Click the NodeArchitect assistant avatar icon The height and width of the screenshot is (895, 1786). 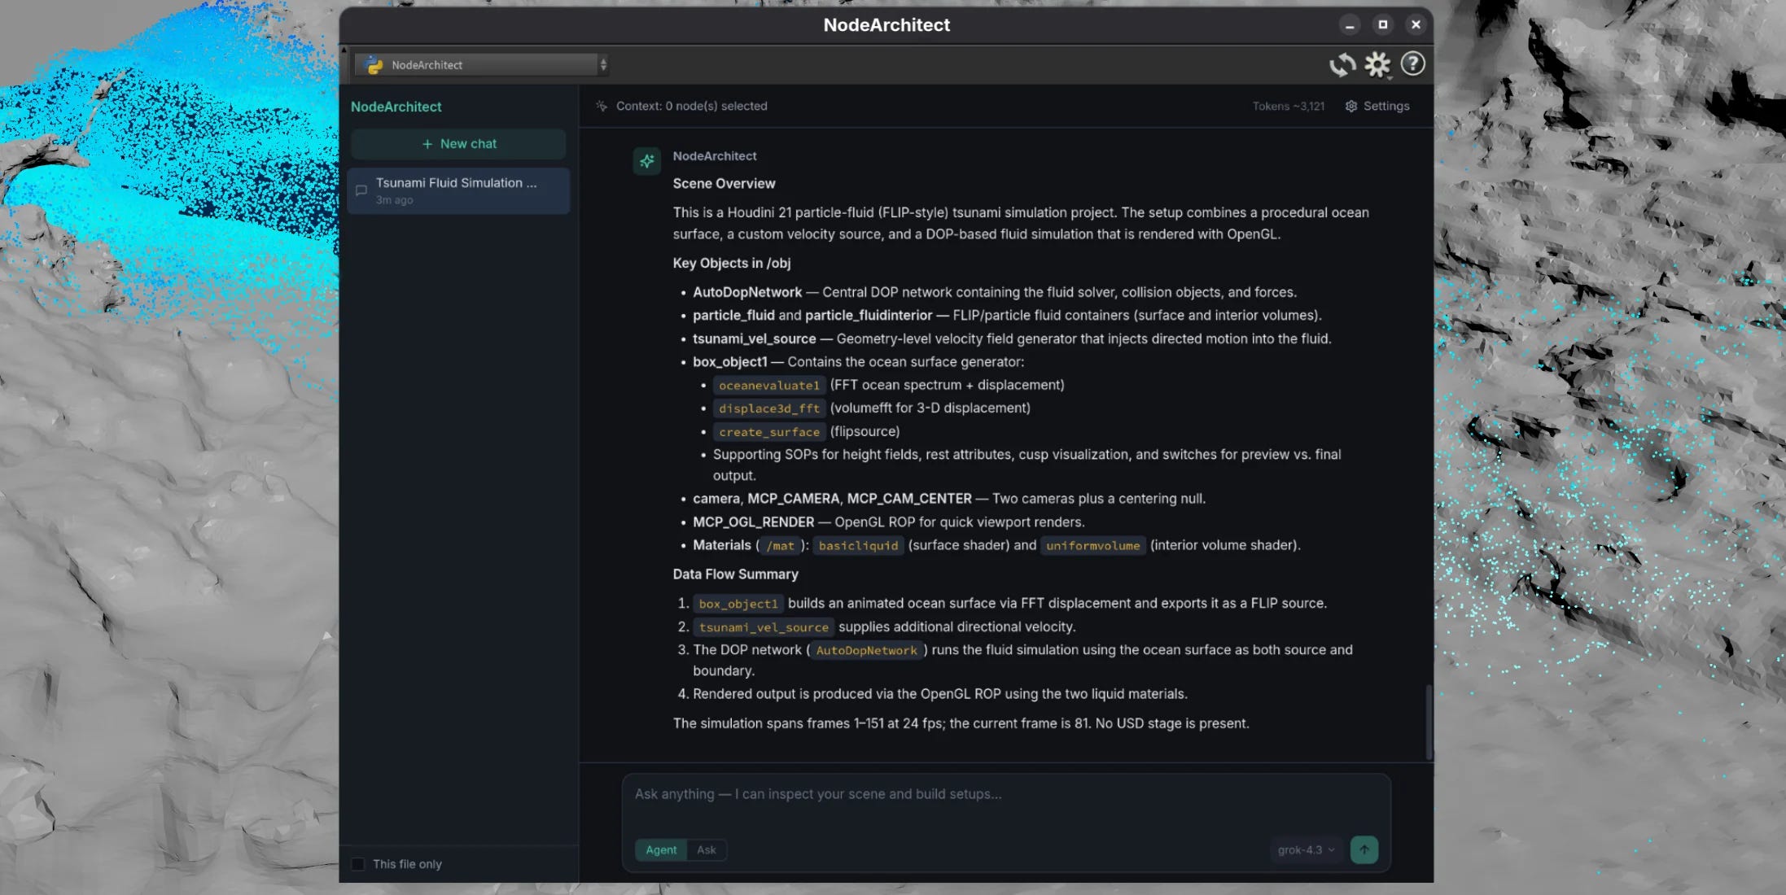tap(647, 161)
